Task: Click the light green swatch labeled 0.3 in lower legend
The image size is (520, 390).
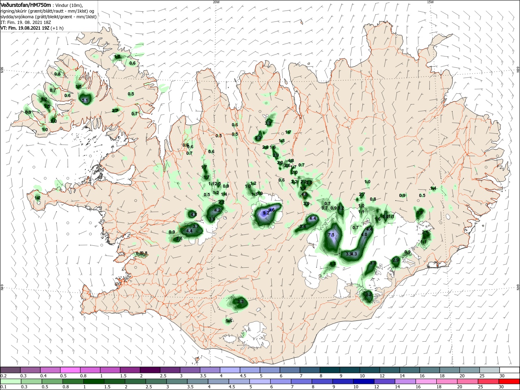Action: point(31,381)
